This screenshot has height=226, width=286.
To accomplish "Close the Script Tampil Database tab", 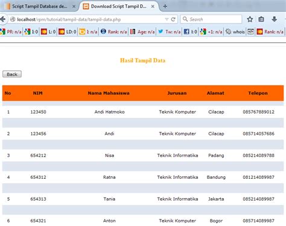I will click(x=74, y=6).
